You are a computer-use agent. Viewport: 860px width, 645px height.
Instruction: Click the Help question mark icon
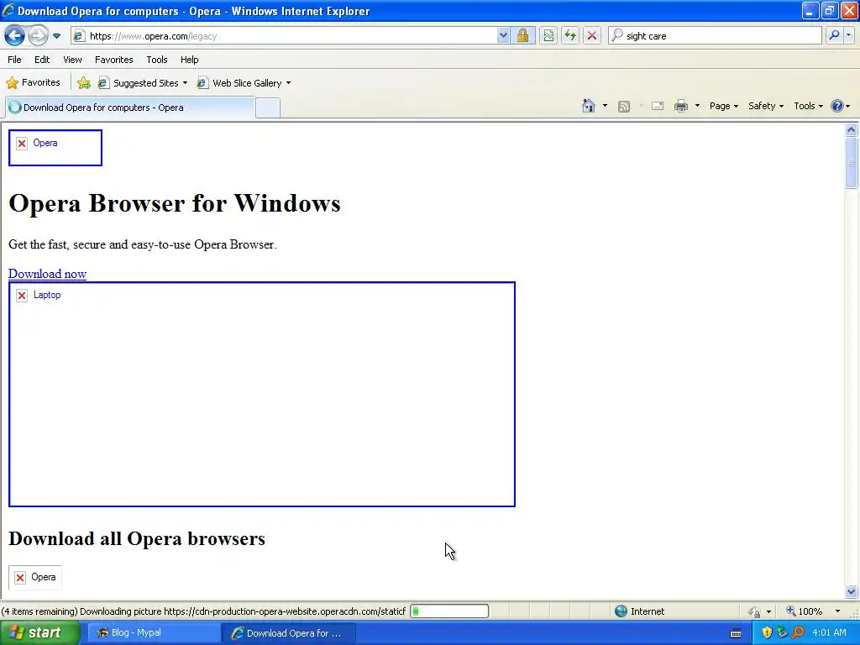point(837,106)
